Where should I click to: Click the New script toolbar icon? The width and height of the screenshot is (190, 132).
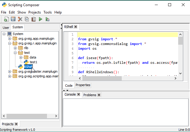coord(6,19)
